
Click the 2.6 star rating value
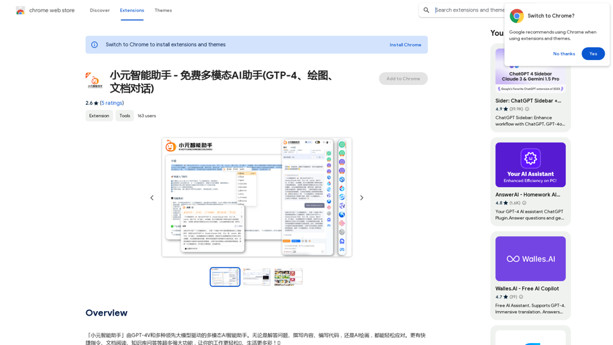point(89,103)
